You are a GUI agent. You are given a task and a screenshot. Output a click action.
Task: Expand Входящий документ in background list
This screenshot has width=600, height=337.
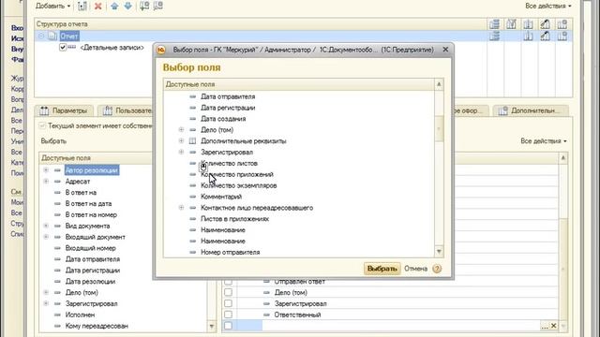click(x=46, y=237)
